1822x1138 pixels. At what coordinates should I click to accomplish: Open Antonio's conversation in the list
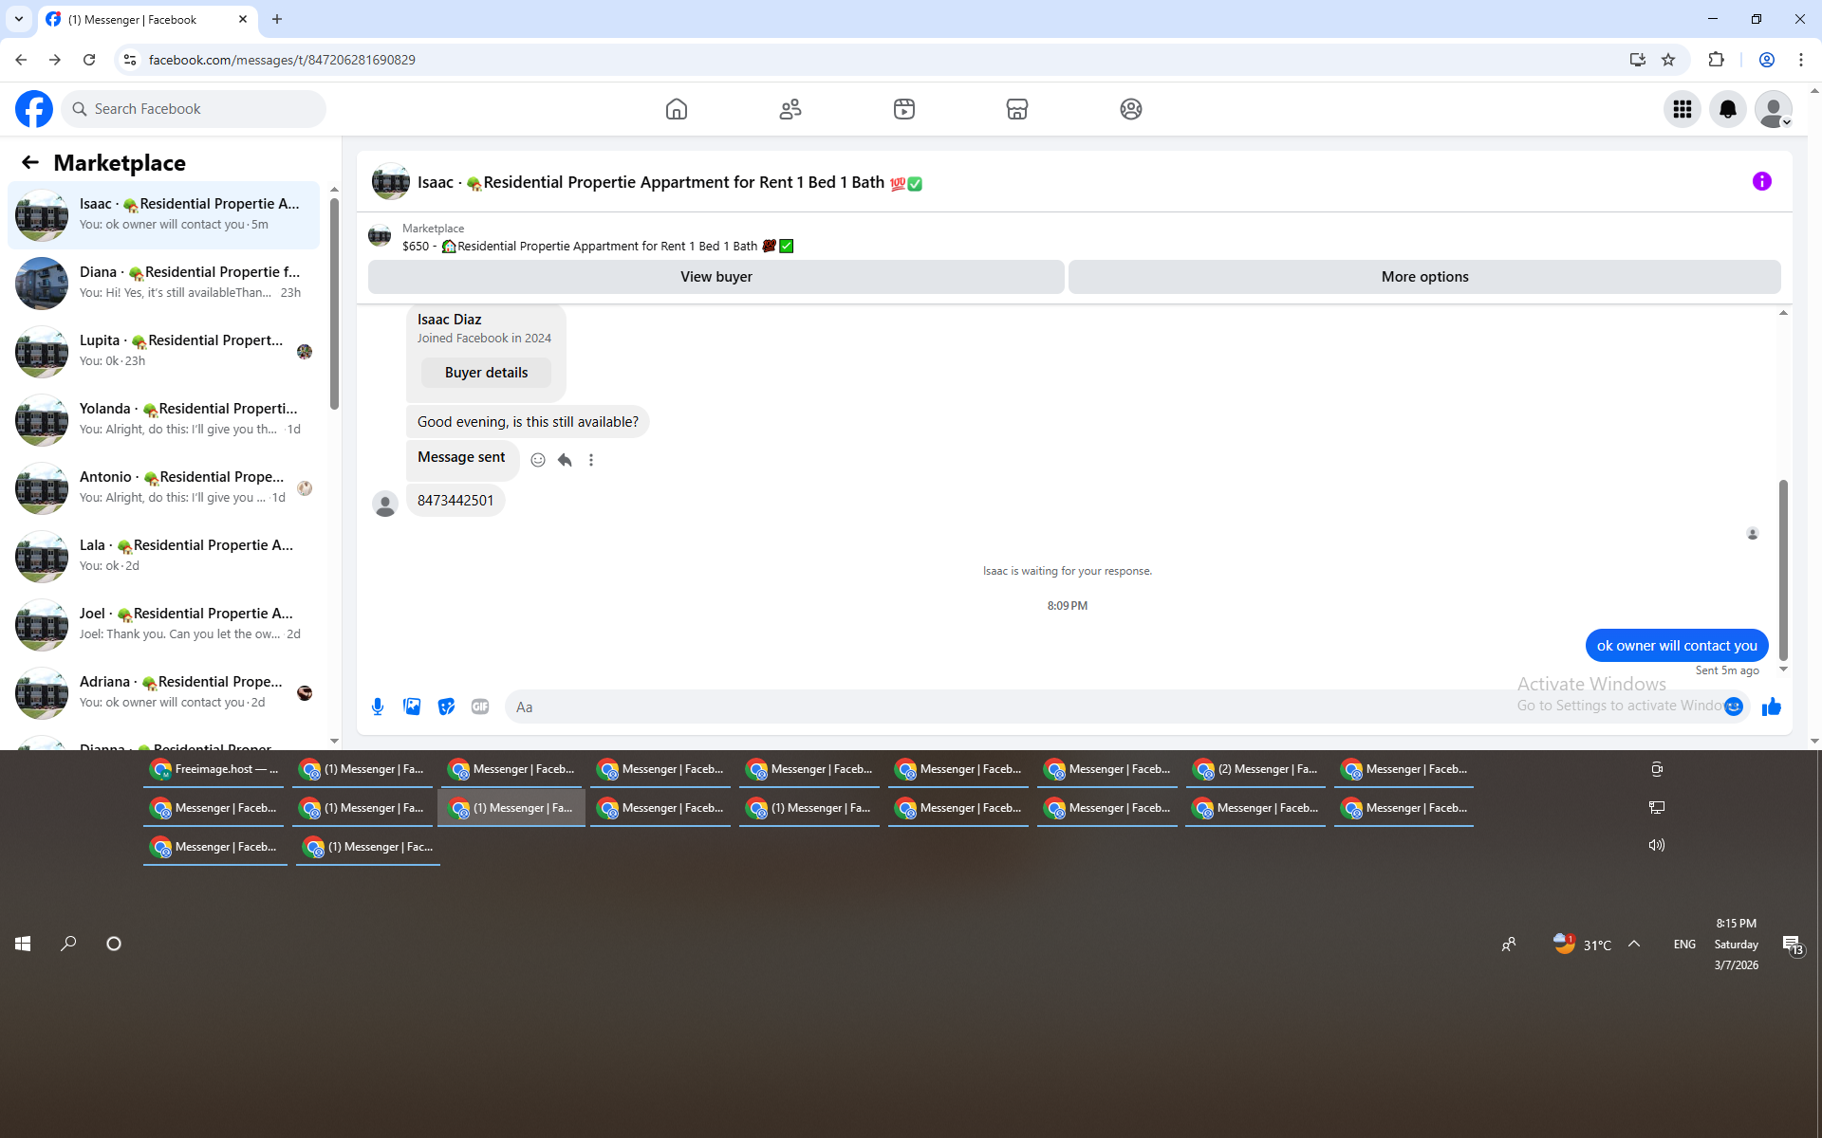click(164, 488)
